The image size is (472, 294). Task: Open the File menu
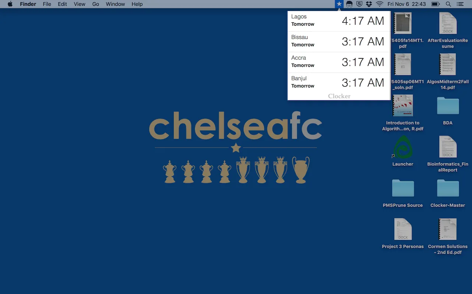(47, 4)
